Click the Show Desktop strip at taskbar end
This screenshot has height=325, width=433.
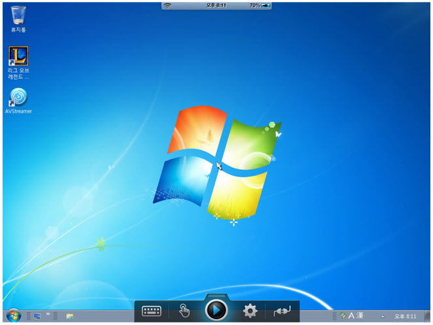pyautogui.click(x=427, y=316)
